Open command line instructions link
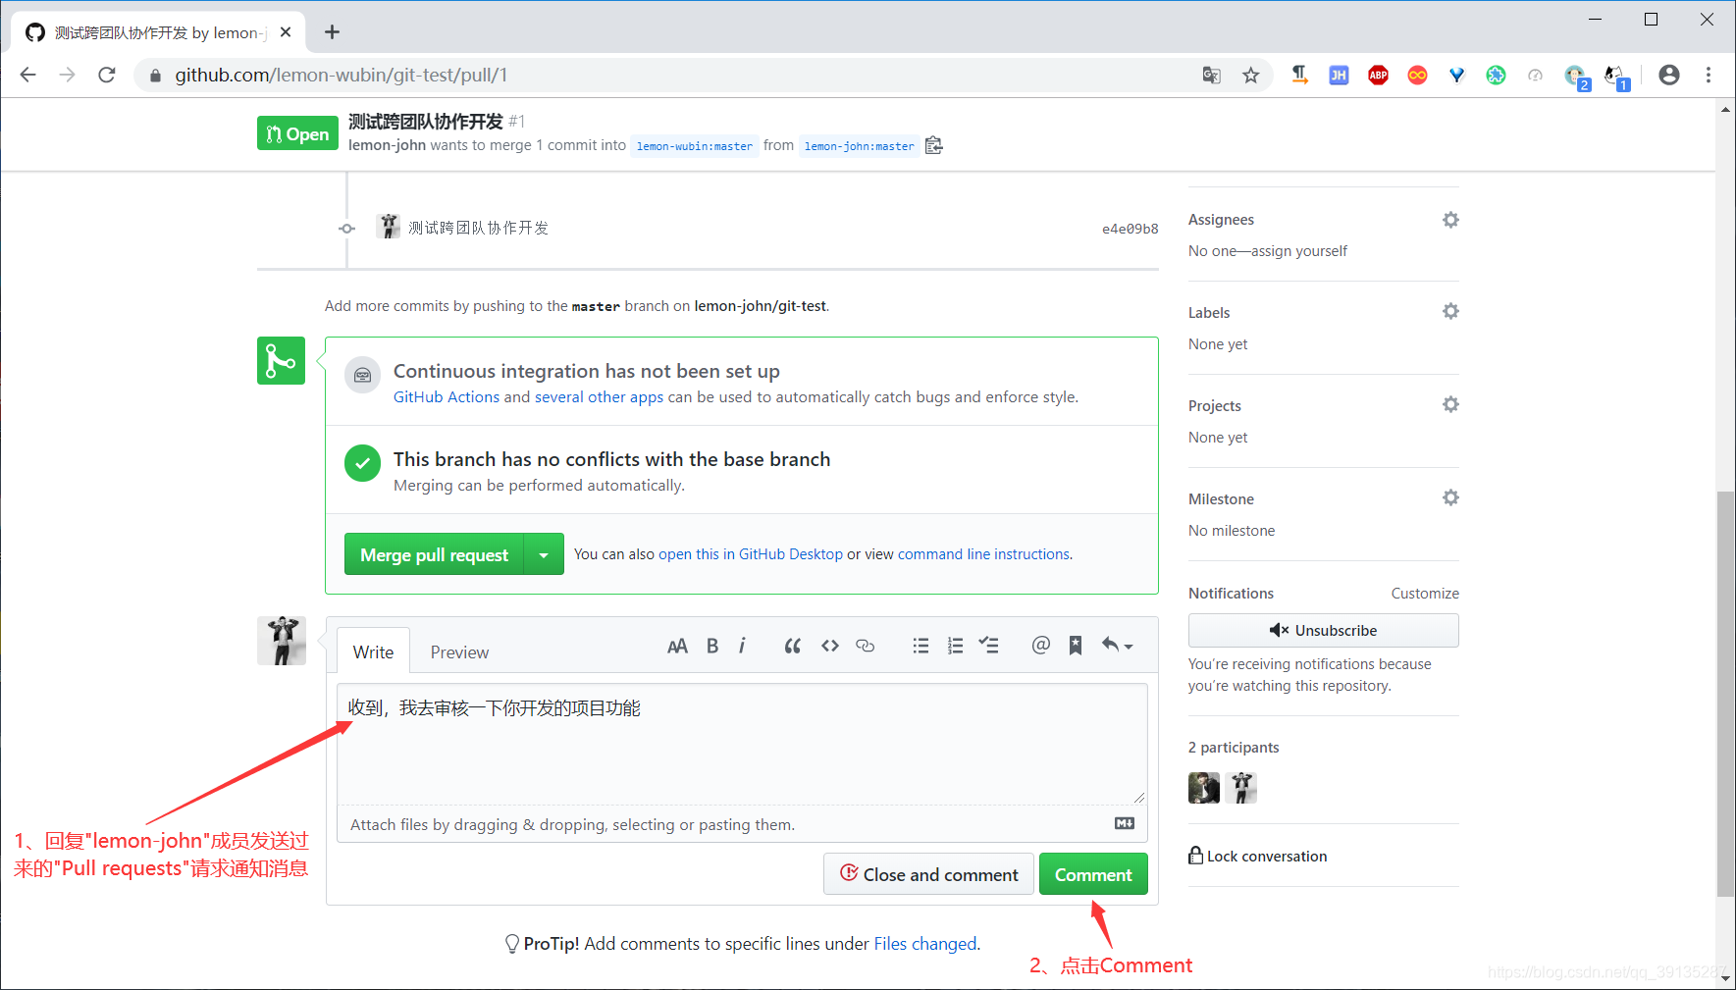 [983, 553]
